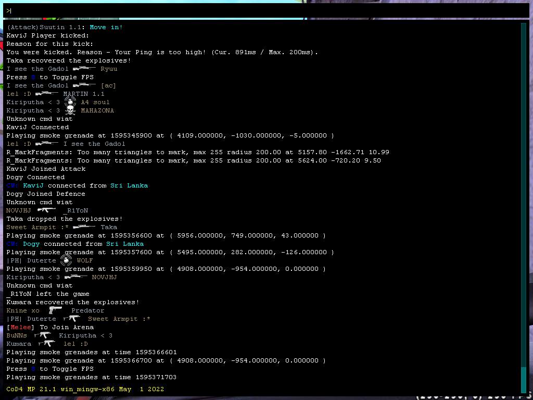The width and height of the screenshot is (533, 400).
Task: Click the grenade icon before A4 soul
Action: (x=70, y=102)
